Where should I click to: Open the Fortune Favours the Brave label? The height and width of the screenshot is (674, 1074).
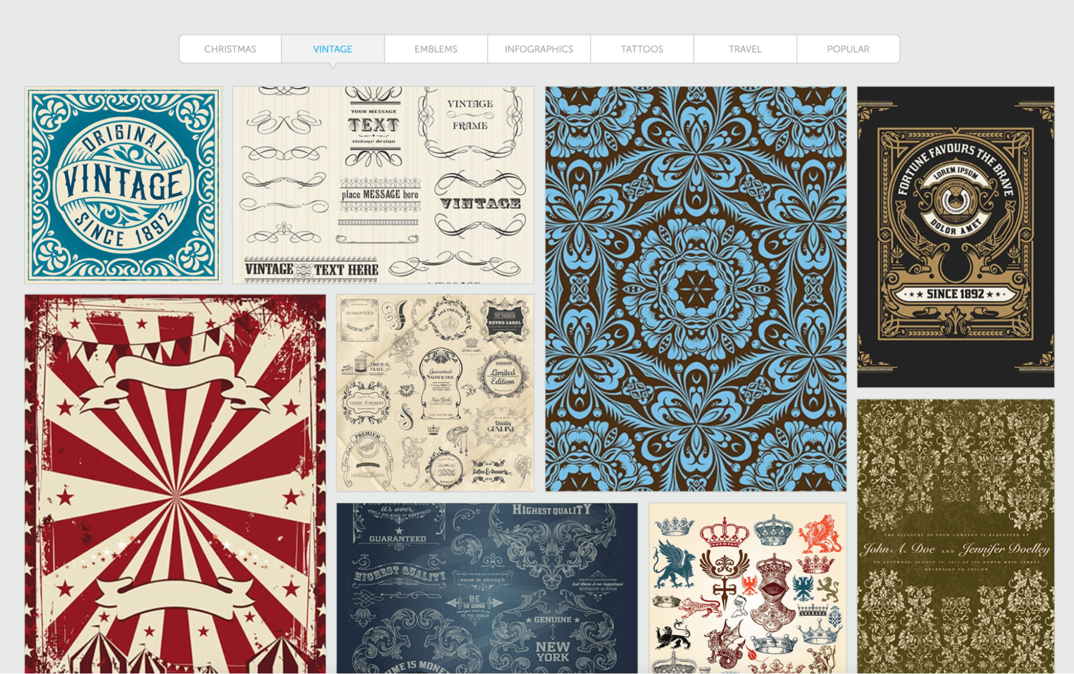pyautogui.click(x=956, y=237)
